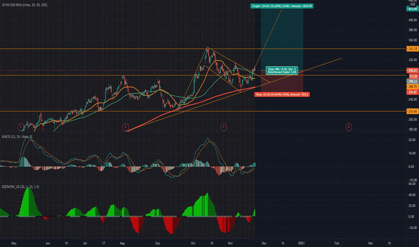Click the Sep label on time axis
This screenshot has height=247, width=419.
click(158, 243)
